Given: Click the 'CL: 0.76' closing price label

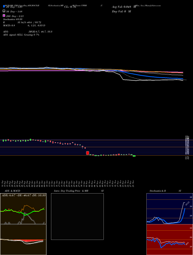Looking at the screenshot, I should 70,7.
